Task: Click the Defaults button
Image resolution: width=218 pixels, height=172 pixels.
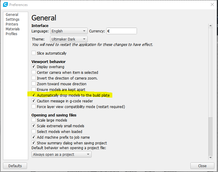Action: pyautogui.click(x=15, y=166)
